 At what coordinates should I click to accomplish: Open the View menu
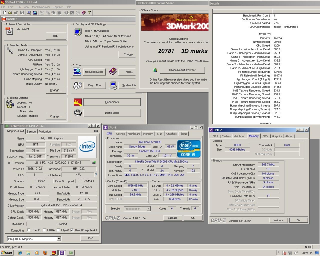click(26, 7)
